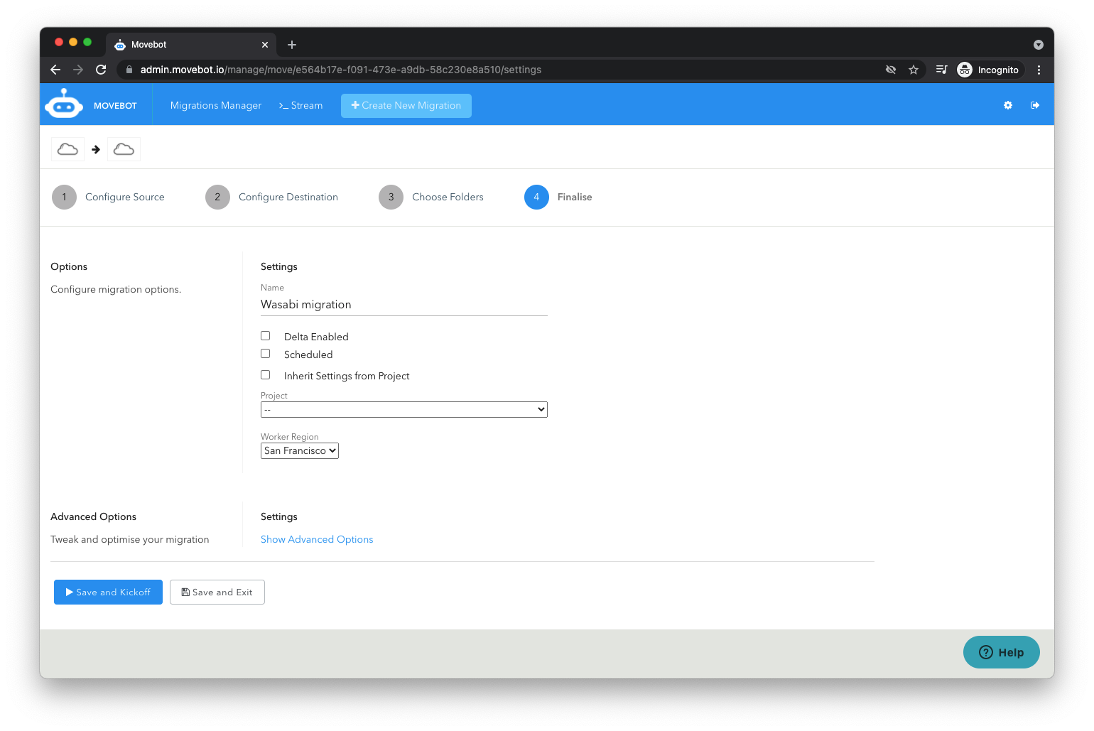Click the site lock icon
Viewport: 1094px width, 731px height.
(129, 70)
